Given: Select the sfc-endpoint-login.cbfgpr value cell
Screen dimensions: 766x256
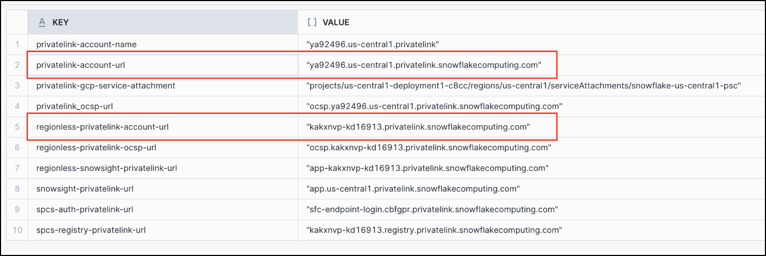Looking at the screenshot, I should [x=432, y=209].
